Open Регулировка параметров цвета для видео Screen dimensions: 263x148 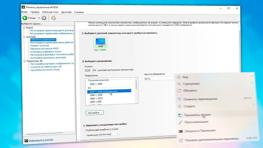coord(51,30)
